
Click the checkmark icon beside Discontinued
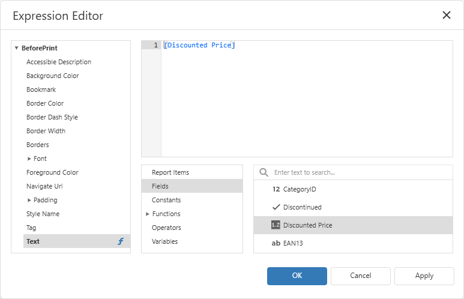pos(276,207)
